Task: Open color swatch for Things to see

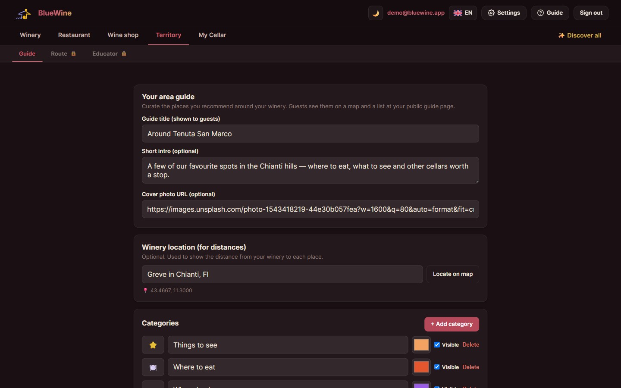Action: 421,345
